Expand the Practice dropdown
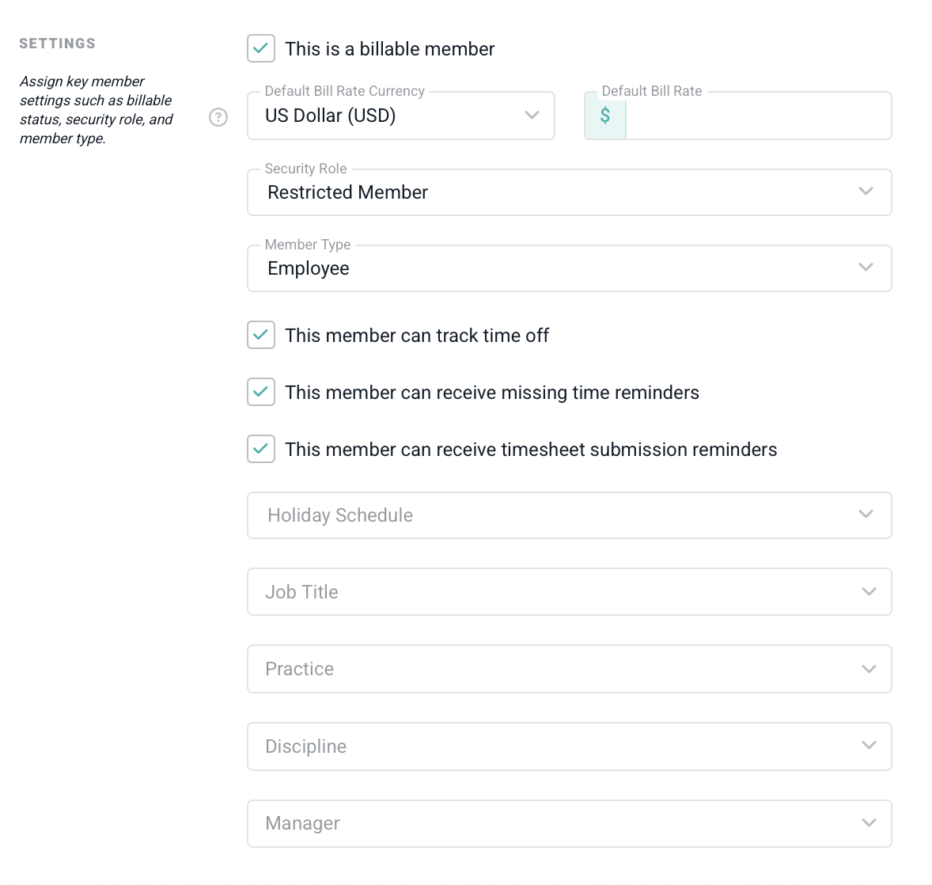Screen dimensions: 932x885 tap(569, 669)
